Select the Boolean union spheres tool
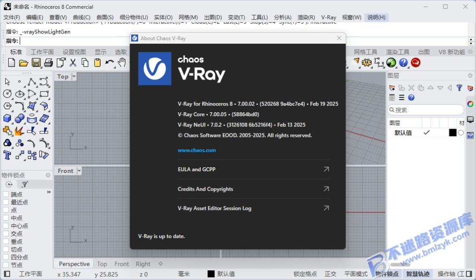 tap(20, 118)
